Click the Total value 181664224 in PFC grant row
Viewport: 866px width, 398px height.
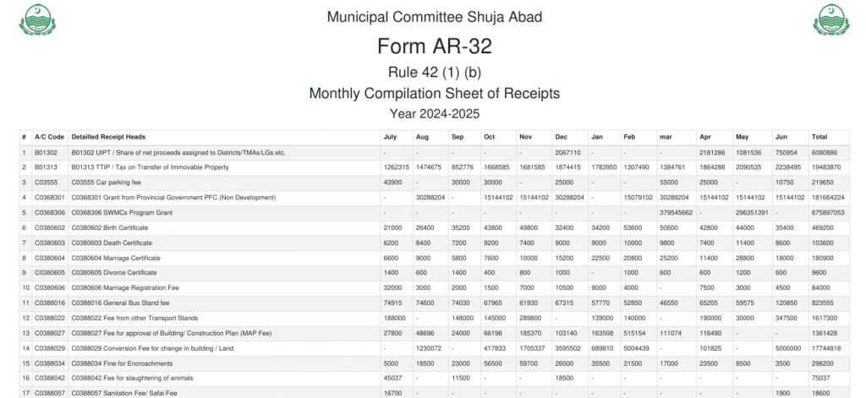(x=825, y=197)
